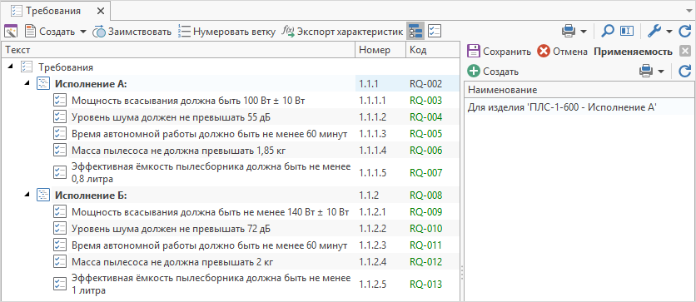Viewport: 696px width, 302px height.
Task: Click printer icon in Применяемость panel
Action: (647, 71)
